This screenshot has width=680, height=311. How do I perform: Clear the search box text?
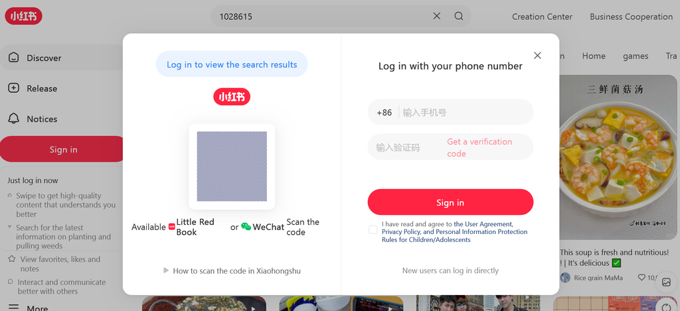pyautogui.click(x=436, y=16)
